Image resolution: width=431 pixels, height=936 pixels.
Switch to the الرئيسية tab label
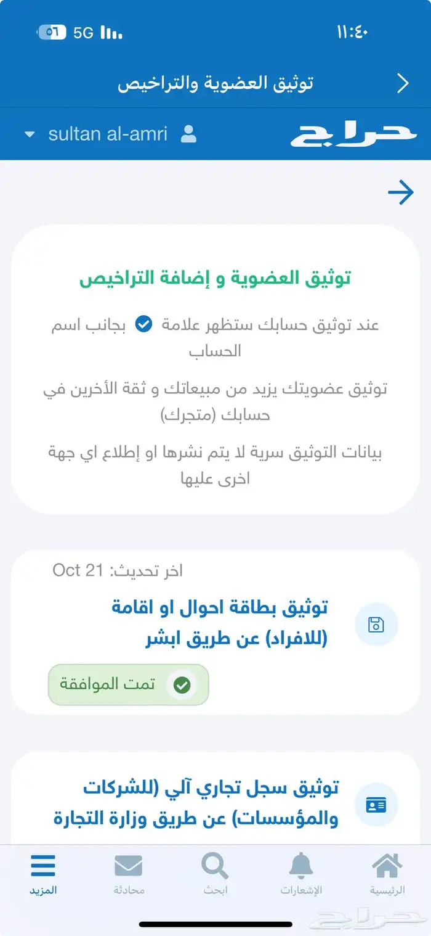pos(387,890)
